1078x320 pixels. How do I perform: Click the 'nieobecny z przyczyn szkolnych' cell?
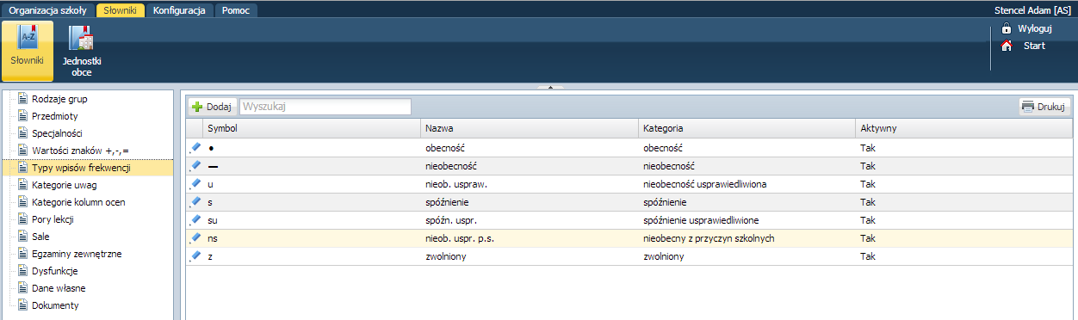(x=747, y=238)
